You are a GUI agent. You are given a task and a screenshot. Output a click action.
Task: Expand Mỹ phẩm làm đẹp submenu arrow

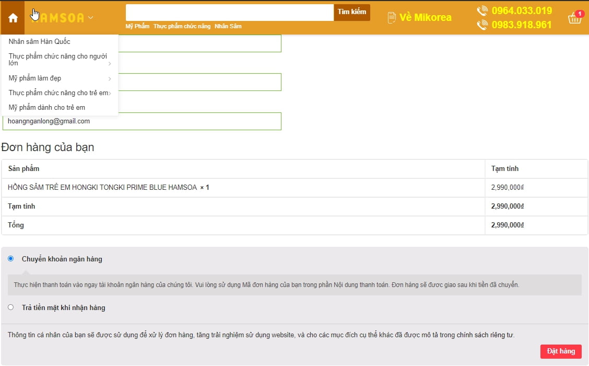point(110,78)
